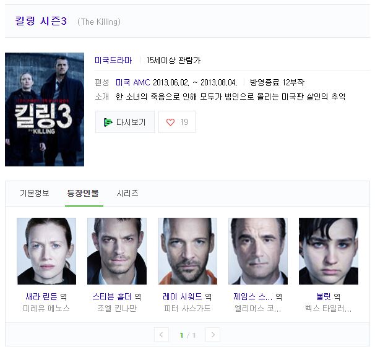Open the 기본정보 tab
The width and height of the screenshot is (375, 352).
35,193
